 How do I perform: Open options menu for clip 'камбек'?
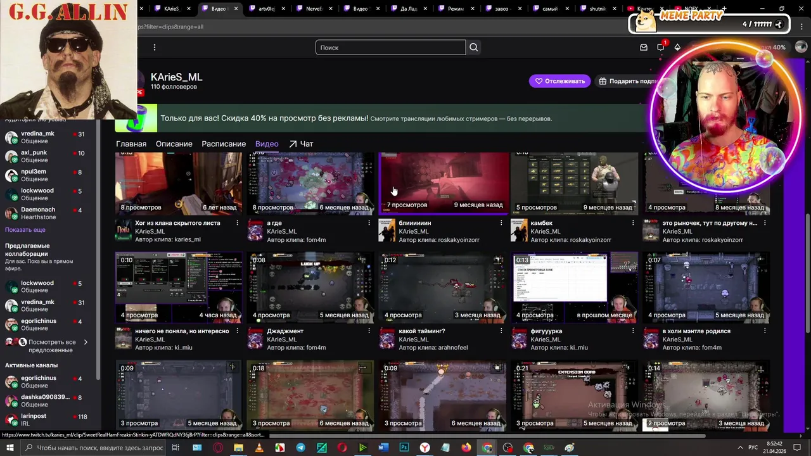click(x=633, y=223)
